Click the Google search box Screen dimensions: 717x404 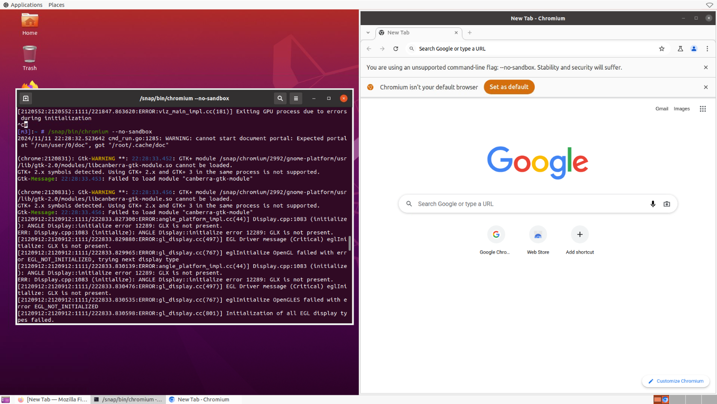pos(538,204)
